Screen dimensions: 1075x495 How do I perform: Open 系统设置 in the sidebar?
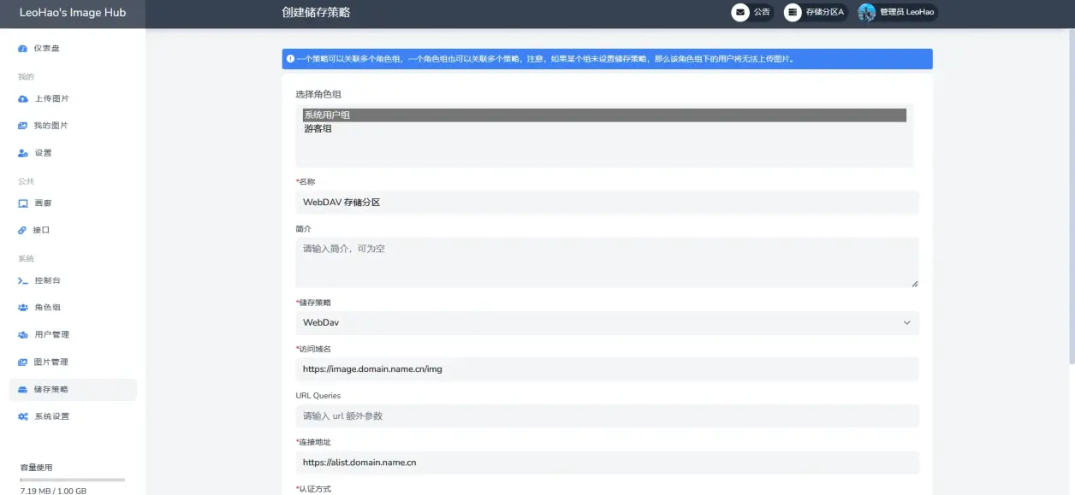pos(73,416)
